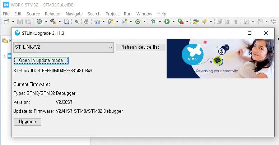Click Type: STM8/STM32 Debugger text
This screenshot has height=145, width=279.
point(44,93)
